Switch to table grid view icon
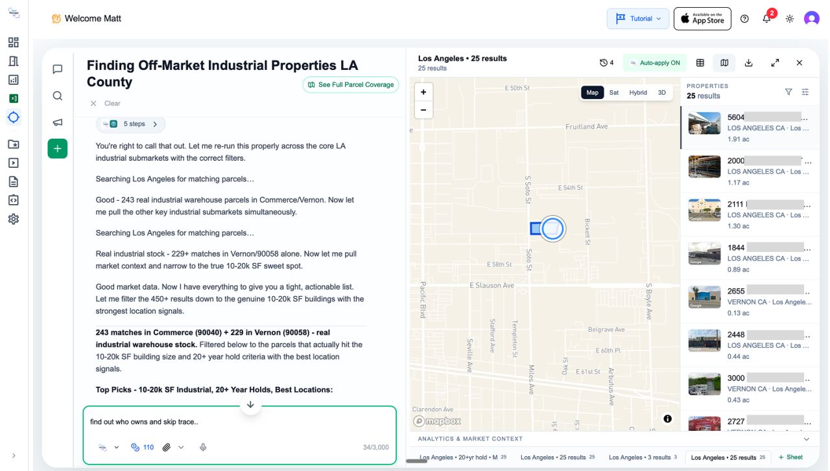 [x=700, y=63]
